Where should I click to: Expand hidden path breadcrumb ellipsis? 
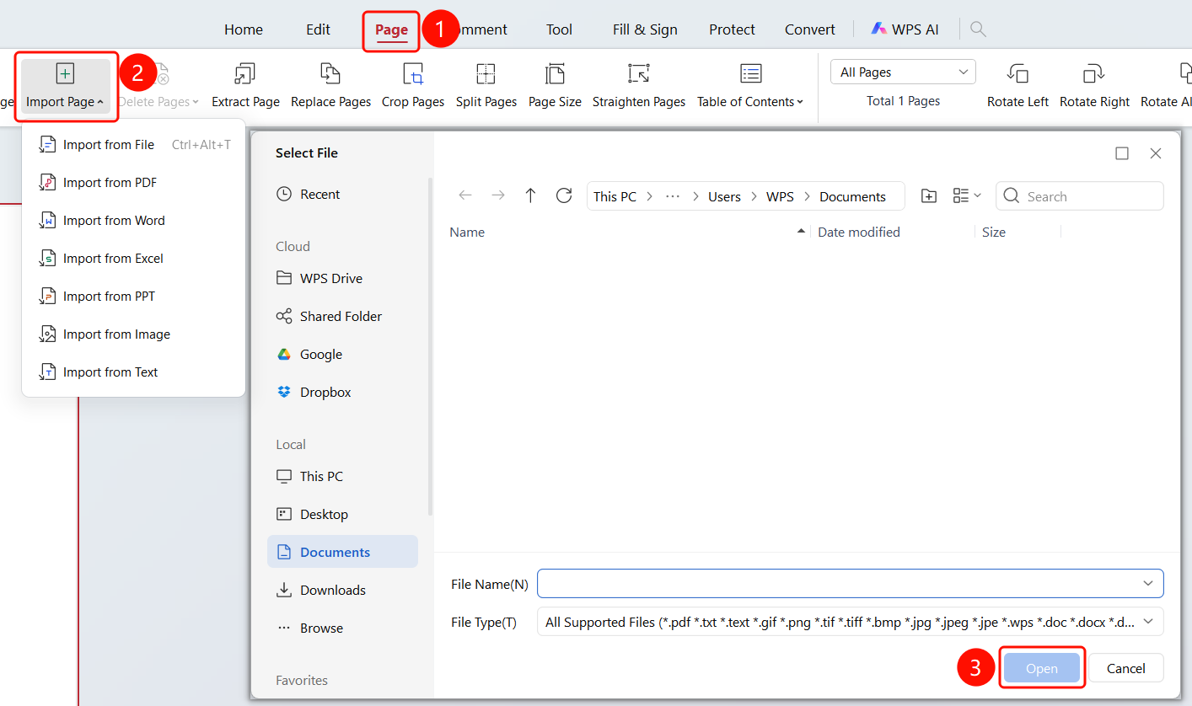click(672, 196)
